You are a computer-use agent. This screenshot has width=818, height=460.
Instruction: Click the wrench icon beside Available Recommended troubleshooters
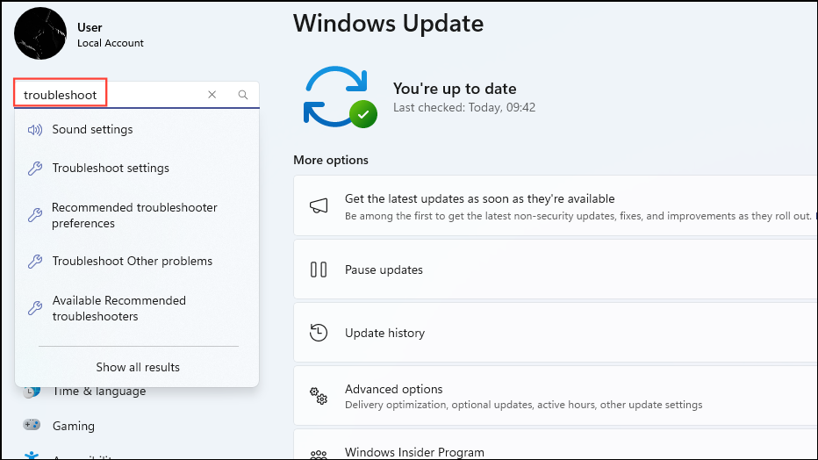point(35,308)
